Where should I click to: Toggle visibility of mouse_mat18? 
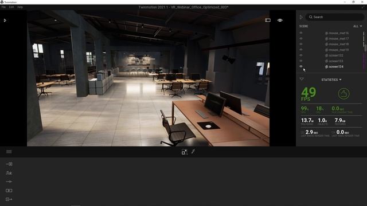[301, 44]
